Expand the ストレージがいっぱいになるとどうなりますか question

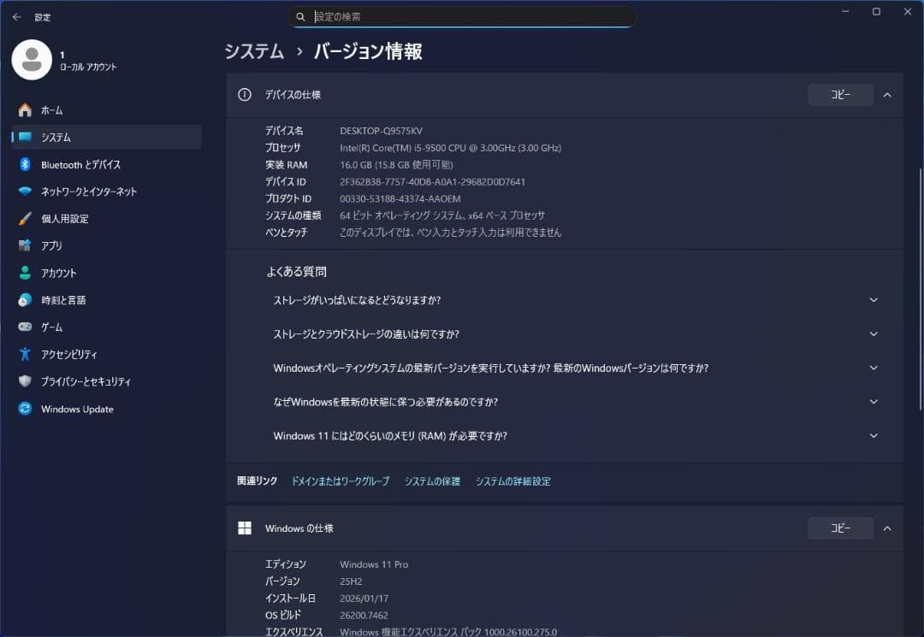[x=874, y=300]
